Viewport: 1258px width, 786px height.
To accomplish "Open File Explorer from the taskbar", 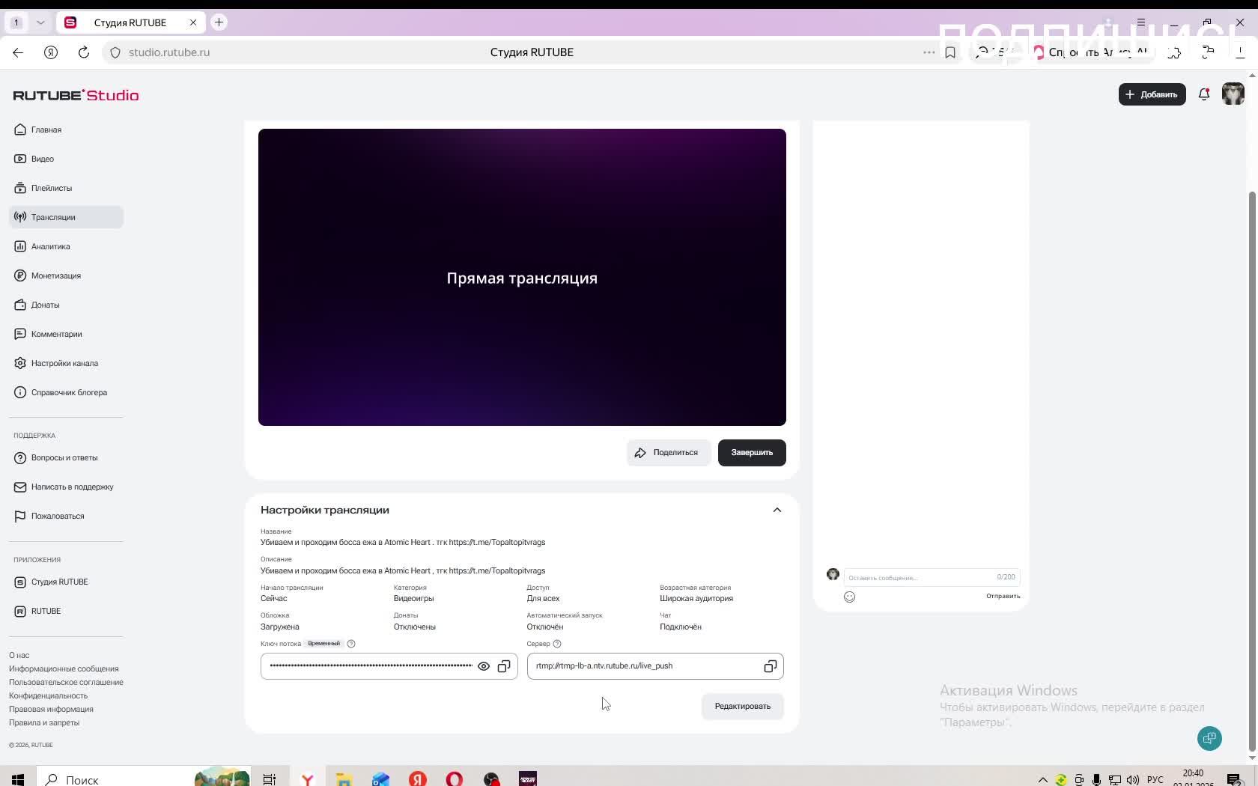I will click(x=344, y=779).
